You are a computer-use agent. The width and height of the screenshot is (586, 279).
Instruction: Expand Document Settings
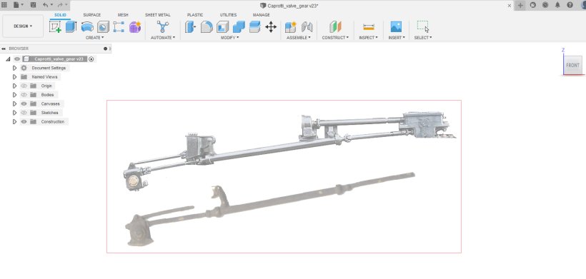tap(14, 68)
